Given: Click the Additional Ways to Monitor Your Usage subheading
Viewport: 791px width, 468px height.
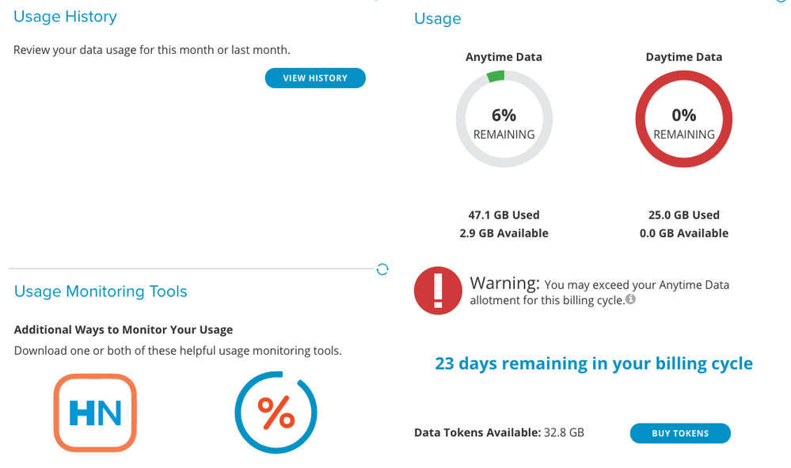Looking at the screenshot, I should coord(124,329).
